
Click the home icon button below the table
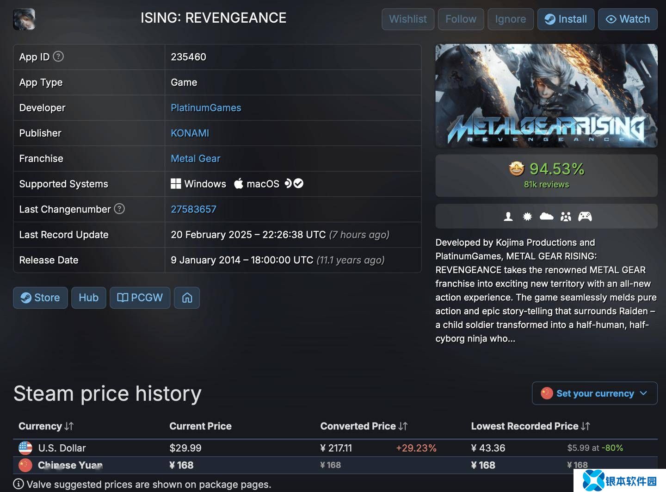187,298
